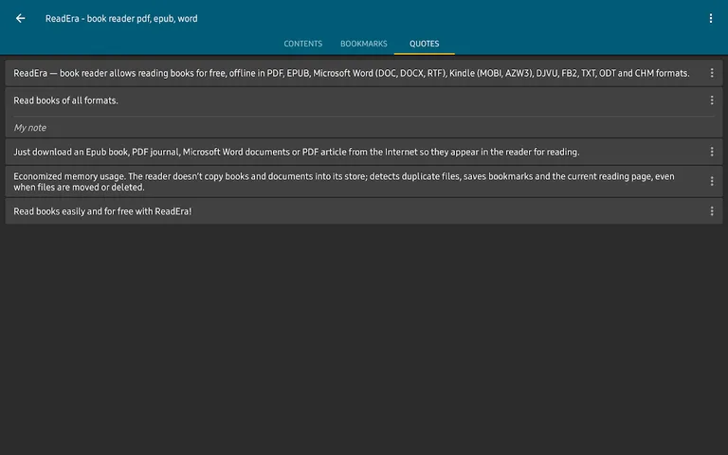
Task: Open options for the 'ReadEra — book reader allows' quote
Action: tap(711, 73)
